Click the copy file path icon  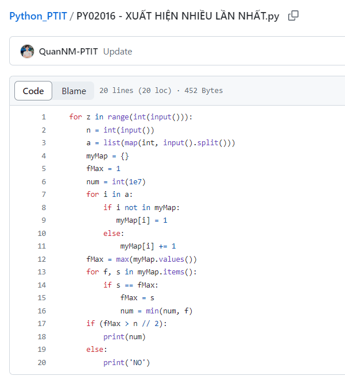(x=293, y=16)
